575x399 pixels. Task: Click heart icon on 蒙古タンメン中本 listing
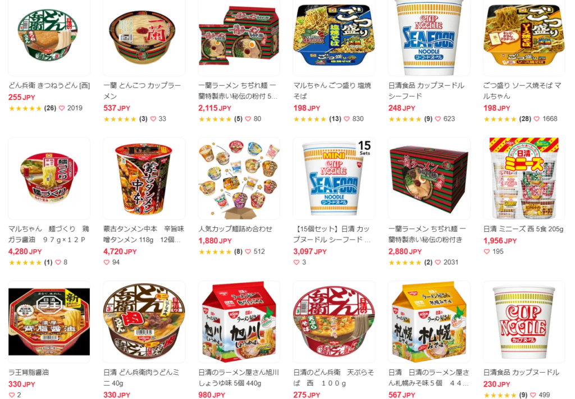[107, 262]
